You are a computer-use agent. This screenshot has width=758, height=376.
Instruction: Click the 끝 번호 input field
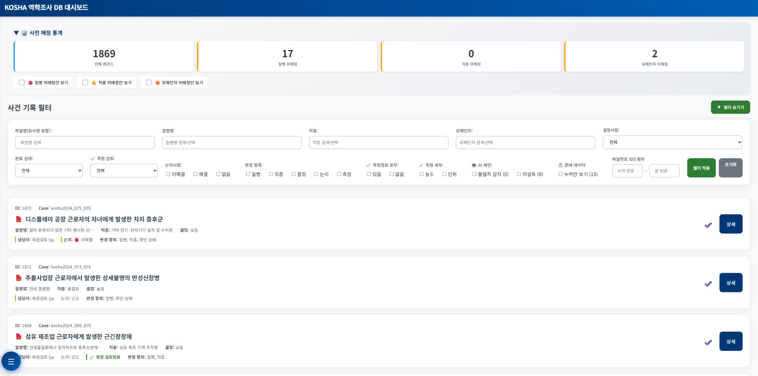(x=664, y=171)
